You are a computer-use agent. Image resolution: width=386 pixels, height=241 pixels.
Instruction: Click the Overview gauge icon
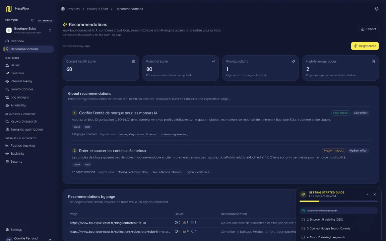click(x=7, y=41)
